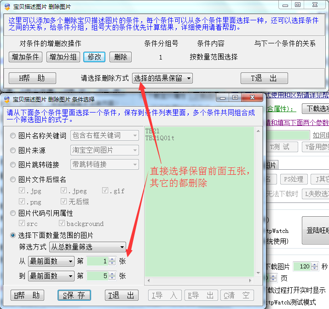Image resolution: width=329 pixels, height=309 pixels.
Task: Select the 图片名称关键词 radio option
Action: [13, 136]
